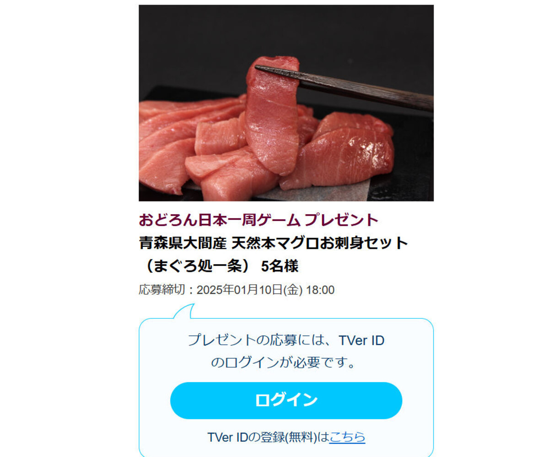This screenshot has width=549, height=457.
Task: Select the おどろん日本一周ゲーム プレゼント heading
Action: 259,220
